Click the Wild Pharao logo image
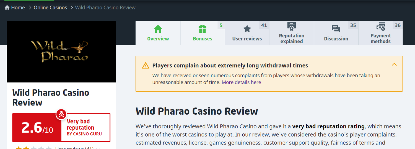The image size is (415, 149). pyautogui.click(x=61, y=52)
